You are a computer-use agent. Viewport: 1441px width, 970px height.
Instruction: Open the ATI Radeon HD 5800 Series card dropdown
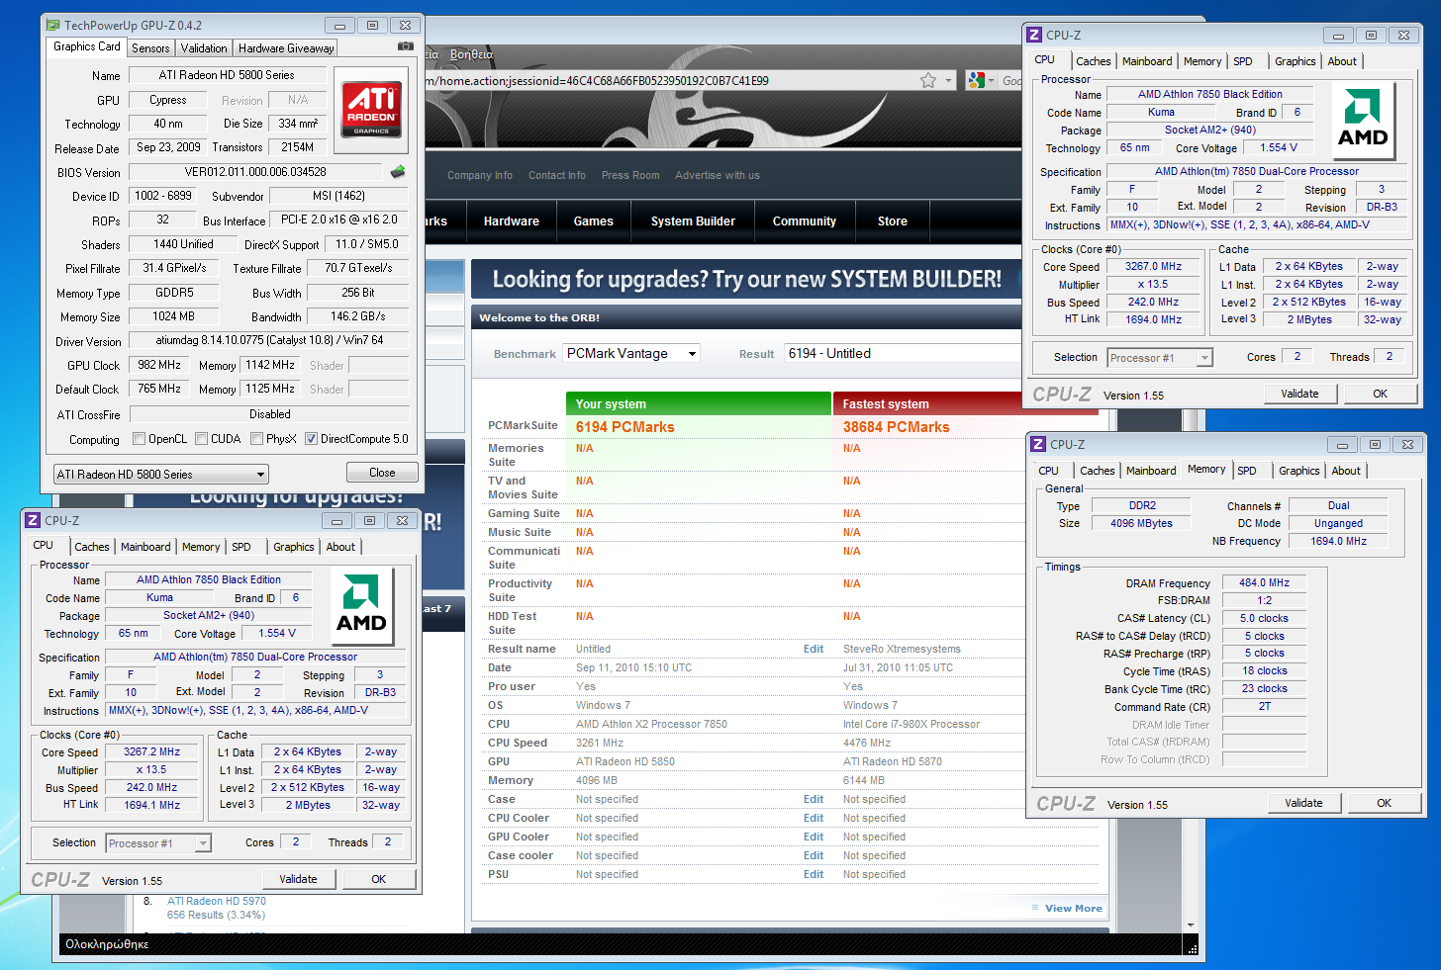(161, 475)
